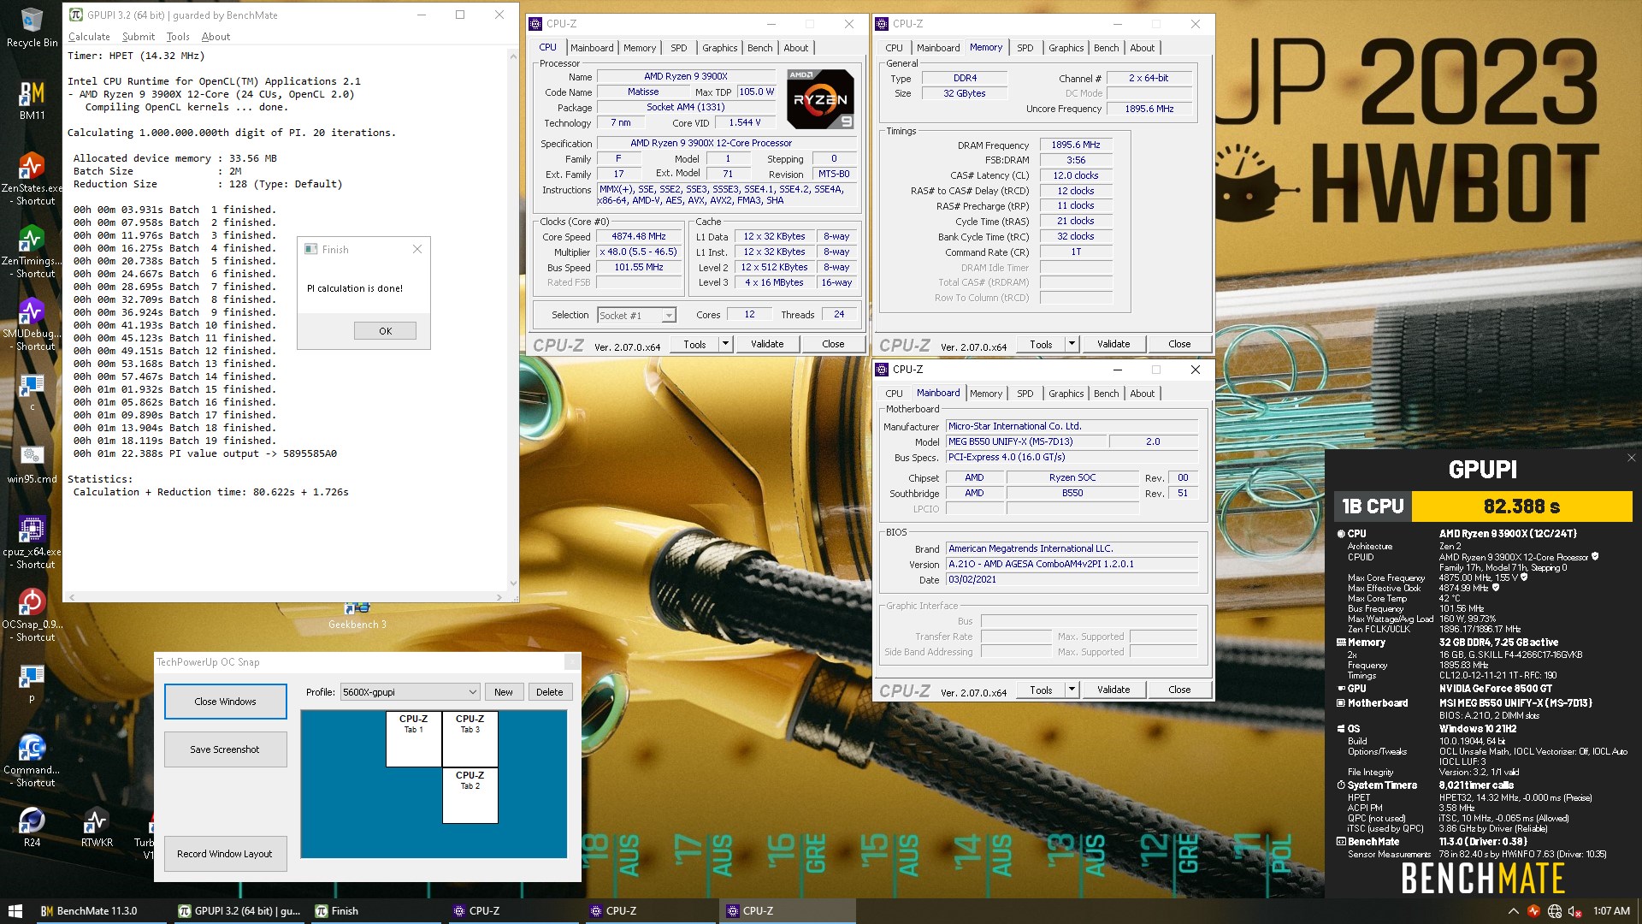Select CPU-Z Tab 3 layout thumbnail
This screenshot has height=924, width=1642.
tap(470, 739)
